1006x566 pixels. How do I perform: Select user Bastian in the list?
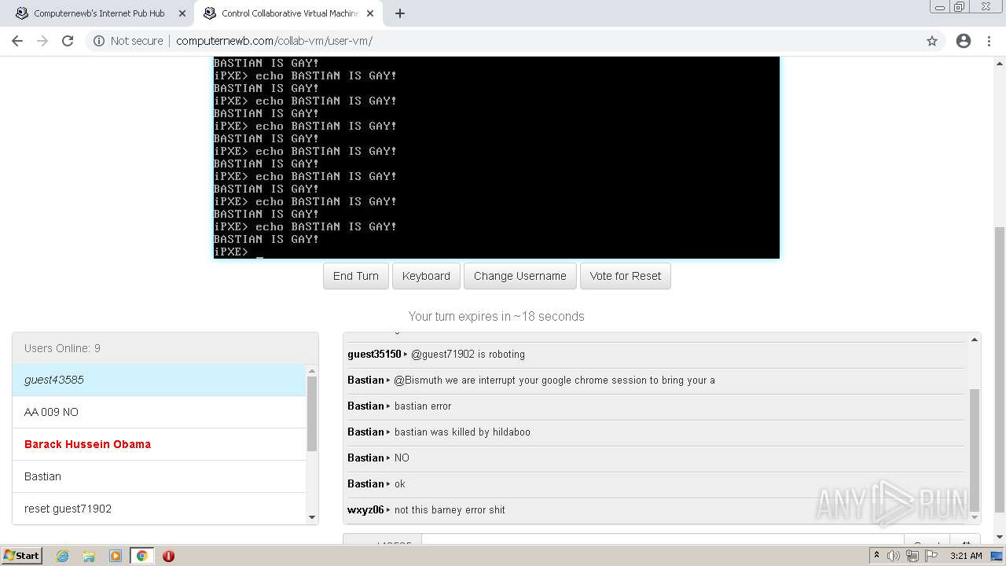159,476
